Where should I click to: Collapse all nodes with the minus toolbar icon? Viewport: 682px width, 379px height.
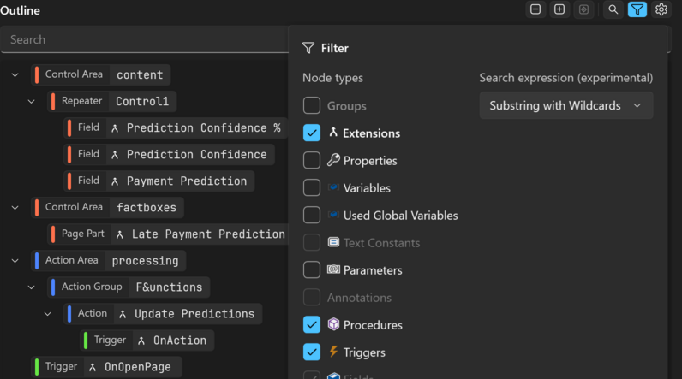(535, 9)
